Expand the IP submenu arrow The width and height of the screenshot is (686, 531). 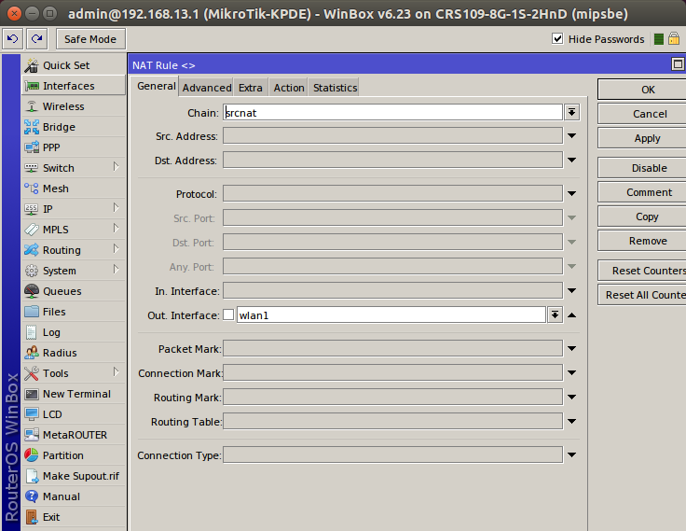(116, 208)
